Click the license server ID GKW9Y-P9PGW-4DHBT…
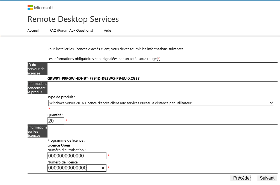Image resolution: width=280 pixels, height=185 pixels. tap(93, 78)
